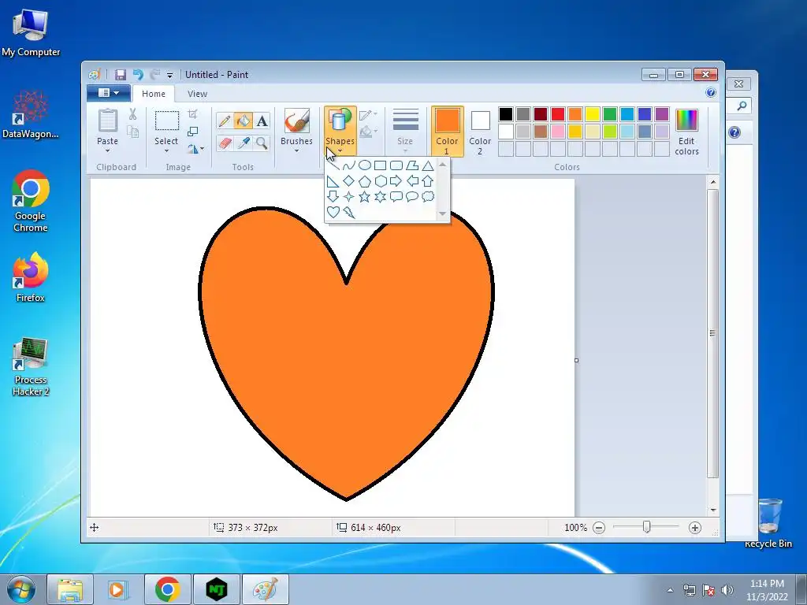Viewport: 807px width, 605px height.
Task: Select the Fill with color bucket tool
Action: [x=243, y=121]
